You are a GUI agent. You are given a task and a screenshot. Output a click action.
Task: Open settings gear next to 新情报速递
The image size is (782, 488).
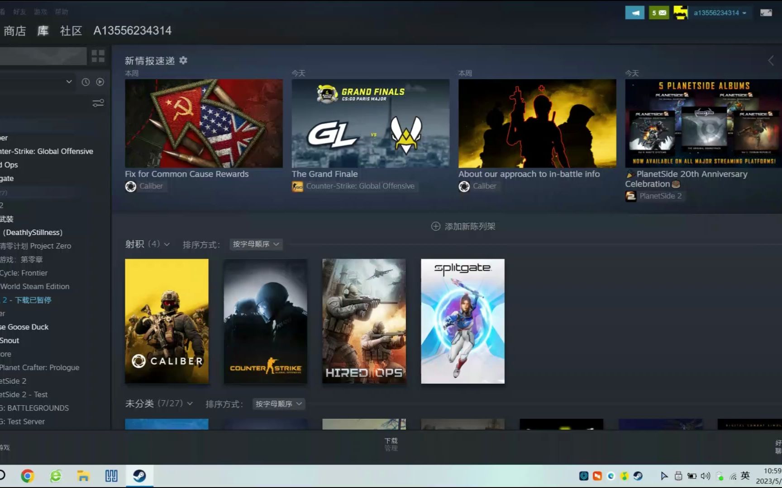[183, 60]
